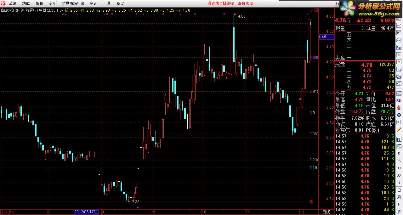This screenshot has height=215, width=403.
Task: Open the quote list window icon
Action: click(x=399, y=40)
